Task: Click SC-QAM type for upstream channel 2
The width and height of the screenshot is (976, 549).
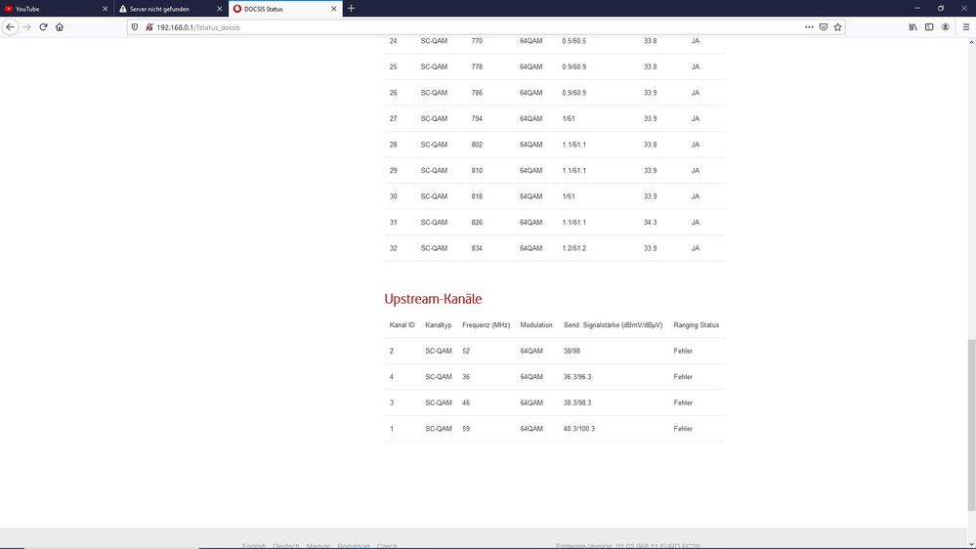Action: [439, 351]
